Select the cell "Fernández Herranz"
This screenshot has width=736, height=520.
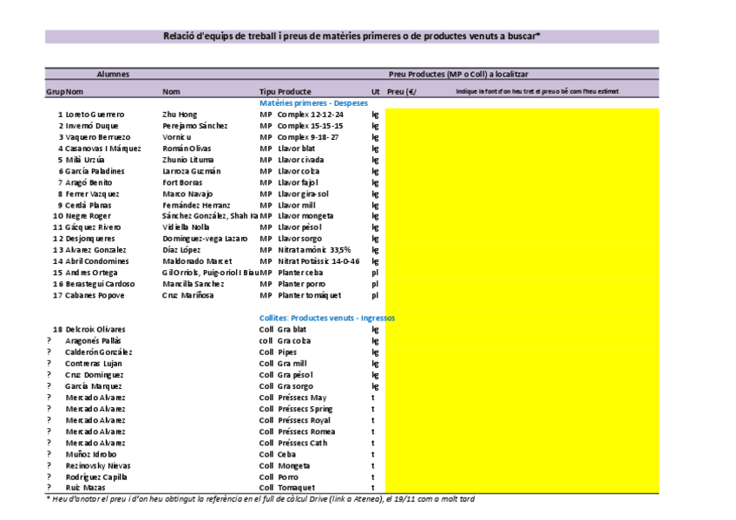tap(196, 205)
